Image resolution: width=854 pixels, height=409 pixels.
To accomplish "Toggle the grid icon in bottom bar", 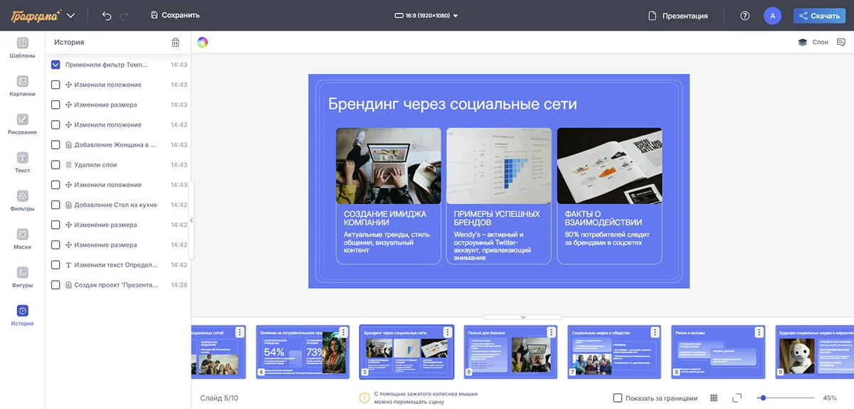I will click(714, 398).
